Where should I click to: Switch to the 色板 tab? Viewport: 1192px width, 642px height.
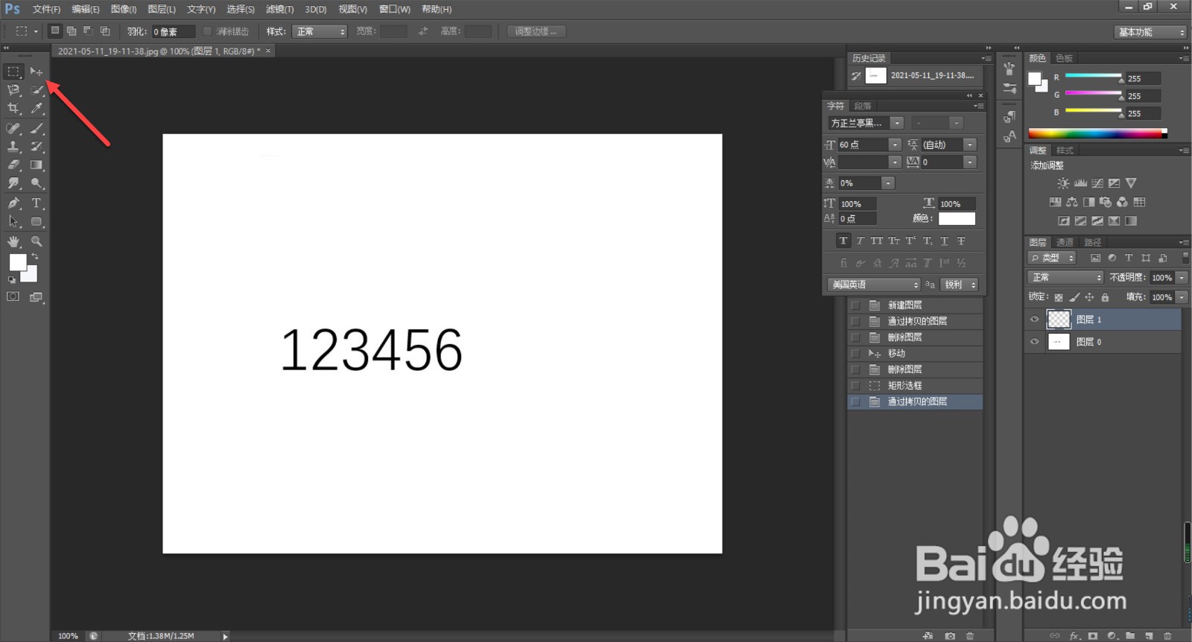(x=1065, y=58)
